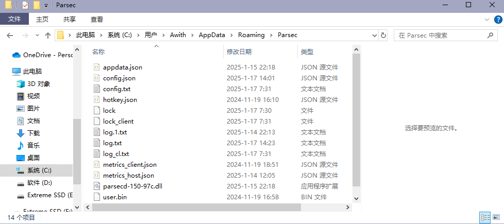Open the address bar history dropdown
This screenshot has width=504, height=224.
pyautogui.click(x=375, y=35)
